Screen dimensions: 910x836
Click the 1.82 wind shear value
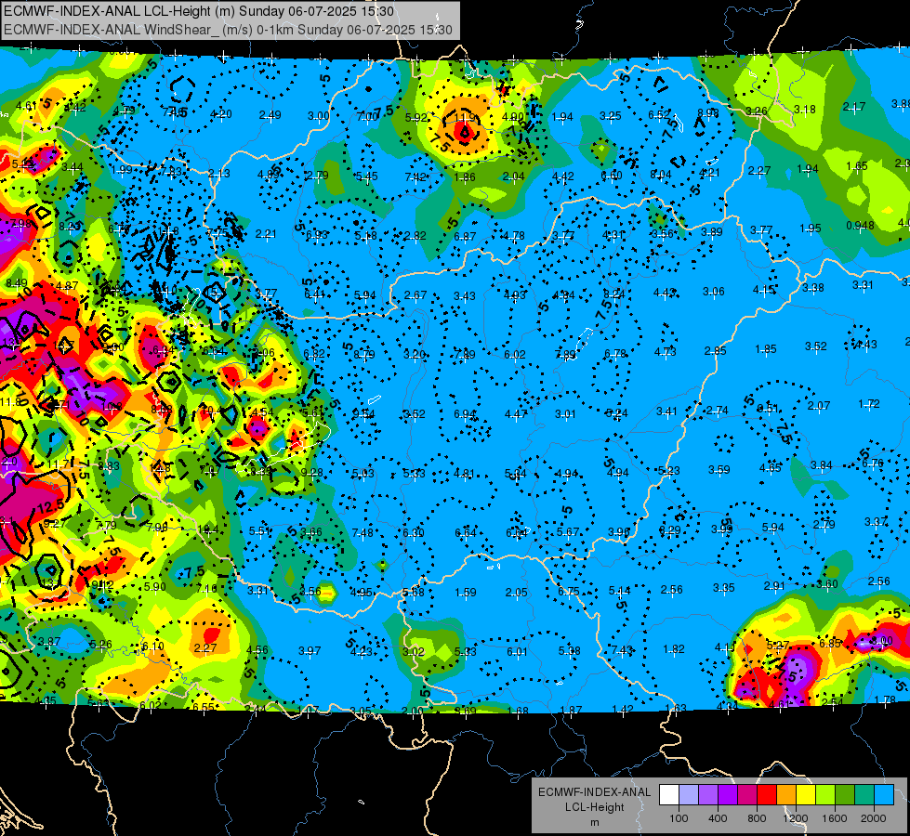[x=674, y=649]
